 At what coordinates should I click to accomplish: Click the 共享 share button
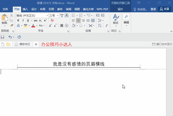pyautogui.click(x=165, y=9)
